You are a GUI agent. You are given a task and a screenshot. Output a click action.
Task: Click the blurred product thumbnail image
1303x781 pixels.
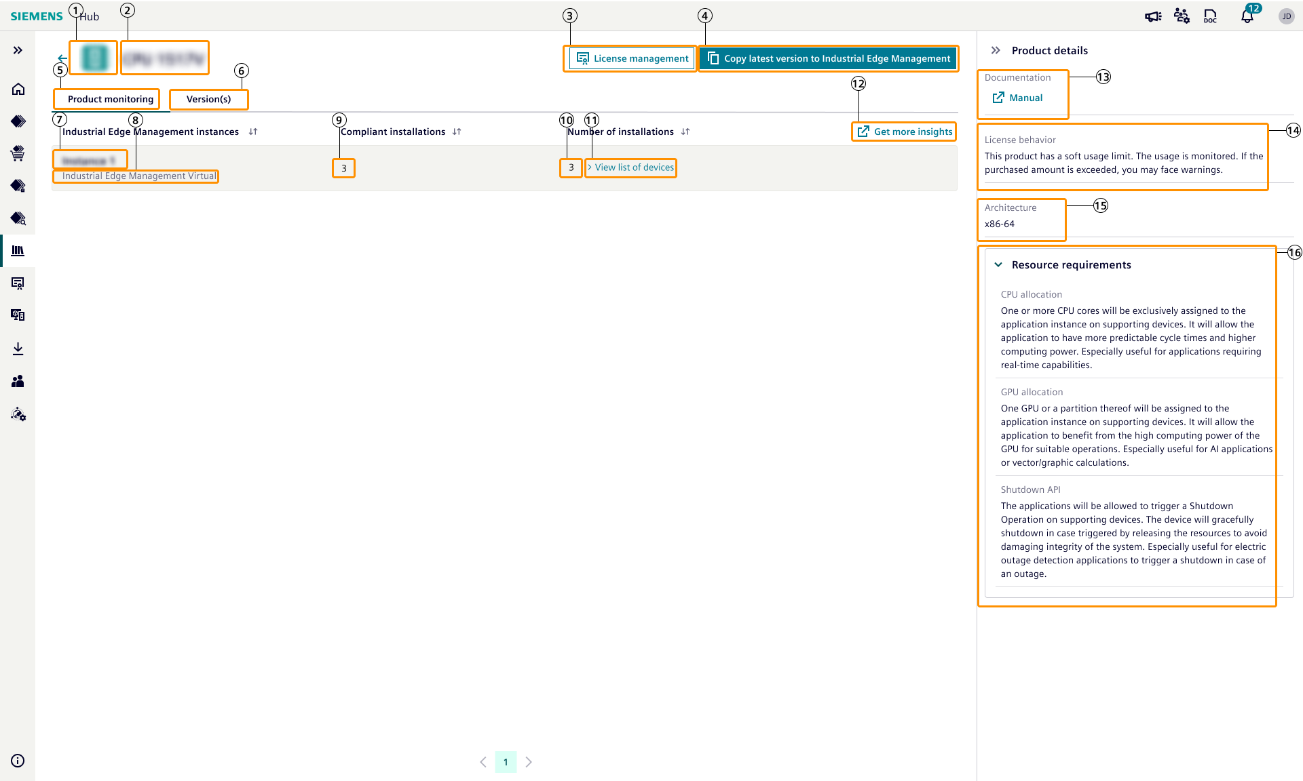pos(94,58)
